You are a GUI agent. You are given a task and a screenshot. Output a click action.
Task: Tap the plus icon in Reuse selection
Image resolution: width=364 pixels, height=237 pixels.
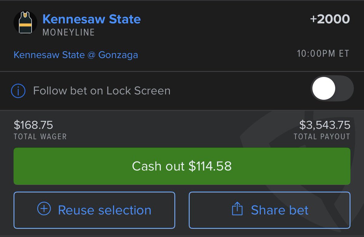[x=44, y=209]
